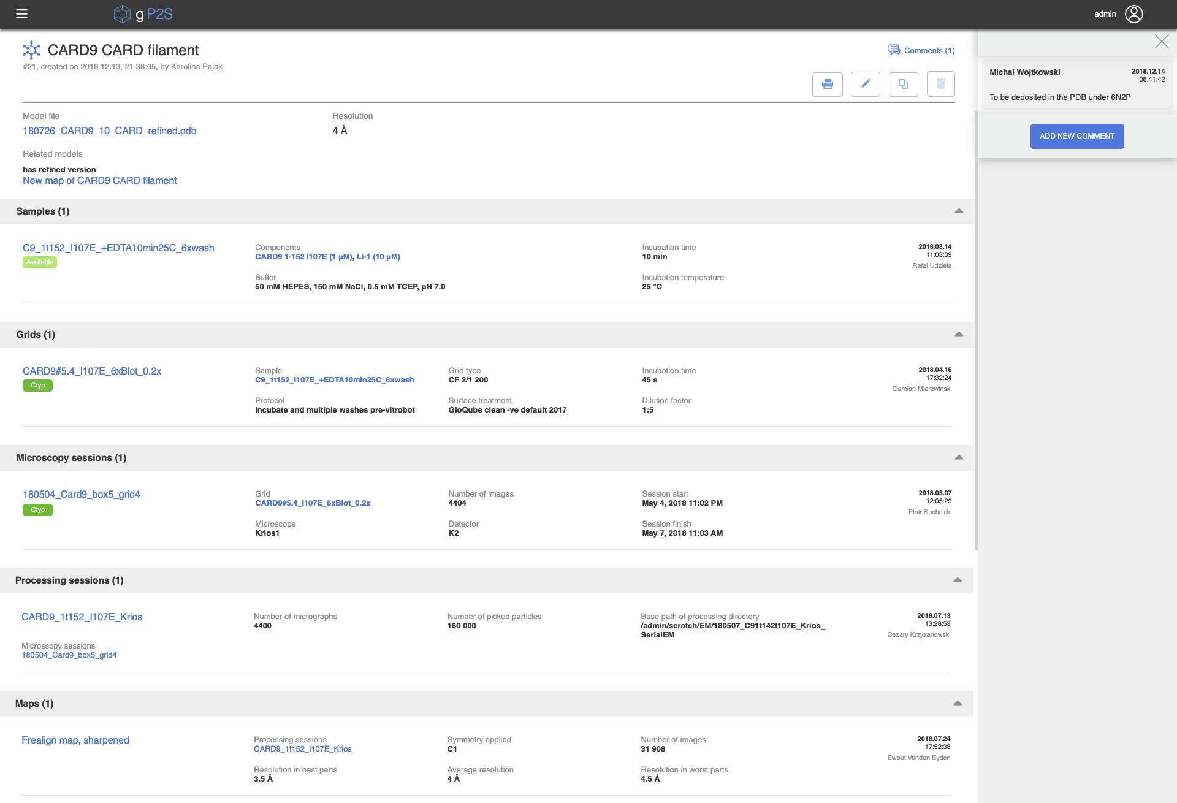Collapse the Maps section

click(x=958, y=704)
